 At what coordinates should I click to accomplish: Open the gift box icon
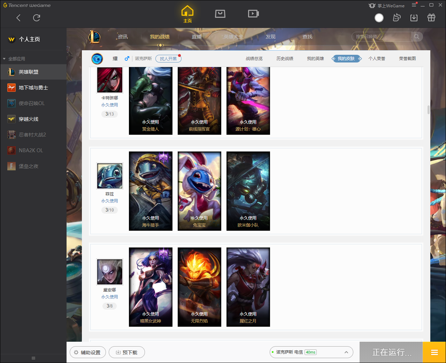(x=431, y=18)
